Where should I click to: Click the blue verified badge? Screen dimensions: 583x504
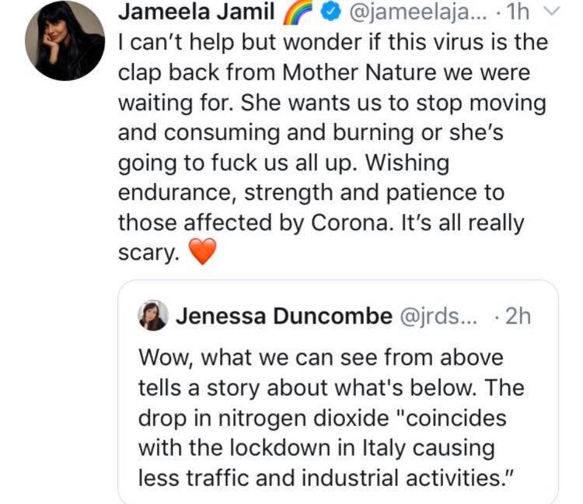point(332,12)
